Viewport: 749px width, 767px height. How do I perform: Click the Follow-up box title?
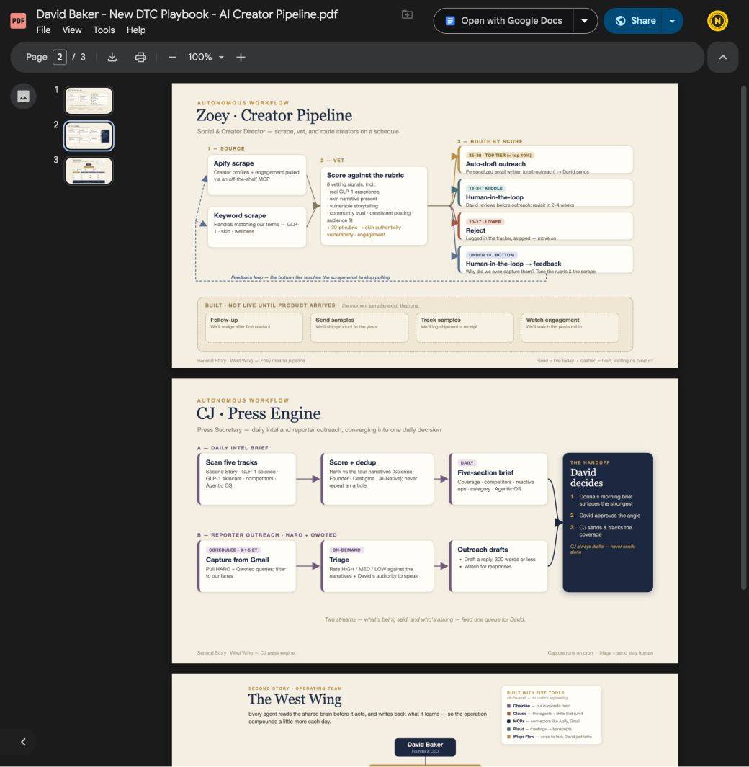click(224, 320)
